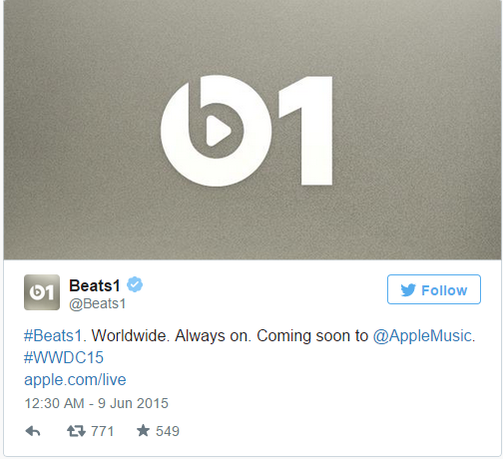Screen dimensions: 503x459
Task: Open the apple.com/live link
Action: 75,380
